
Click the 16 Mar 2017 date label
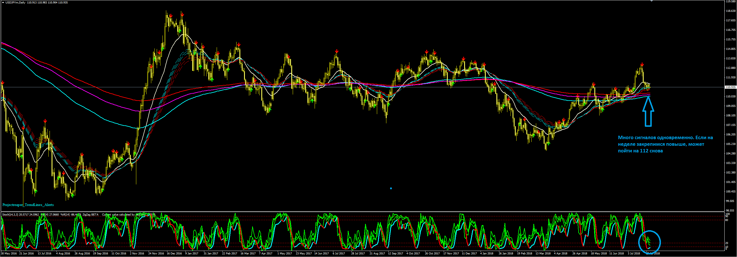click(x=248, y=254)
